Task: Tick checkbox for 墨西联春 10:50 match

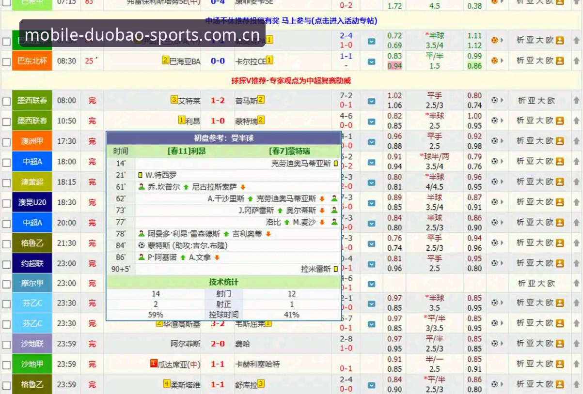Action: click(x=6, y=122)
